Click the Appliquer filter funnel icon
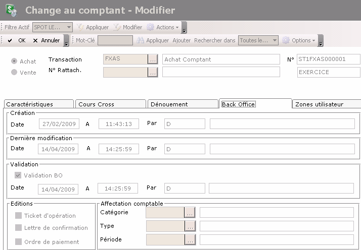 point(80,27)
